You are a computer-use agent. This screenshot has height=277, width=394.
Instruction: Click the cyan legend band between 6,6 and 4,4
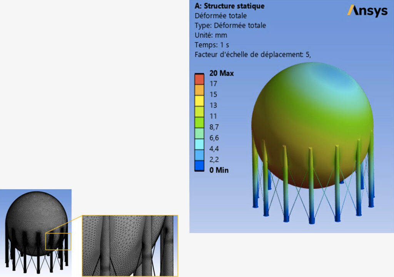[200, 144]
